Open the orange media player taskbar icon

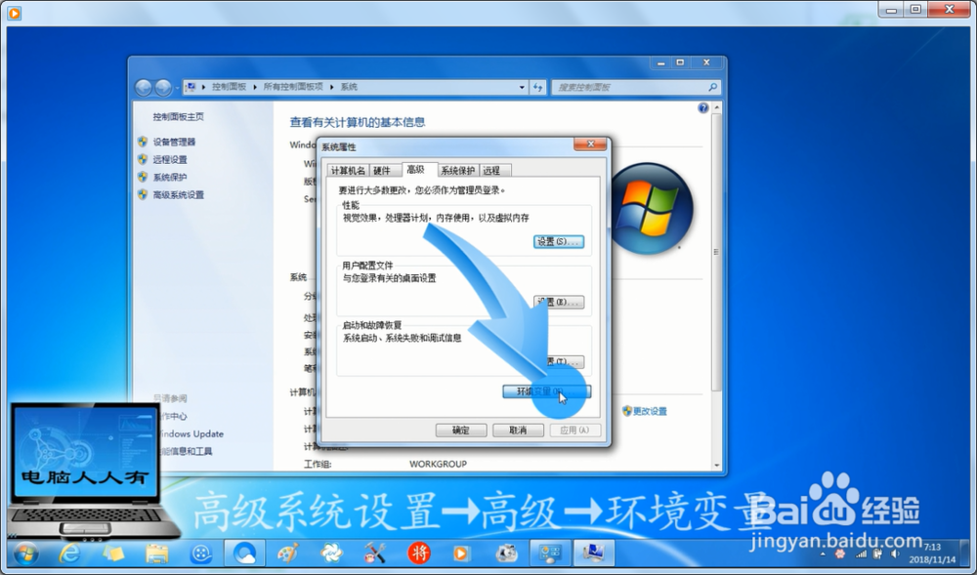click(x=462, y=553)
